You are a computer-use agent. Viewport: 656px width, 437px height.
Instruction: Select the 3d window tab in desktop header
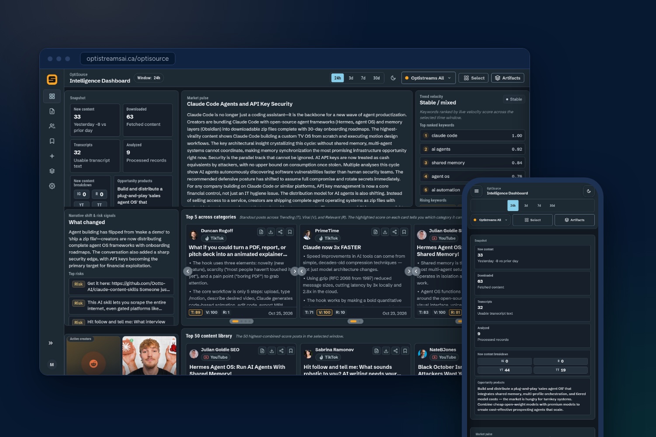click(x=351, y=78)
